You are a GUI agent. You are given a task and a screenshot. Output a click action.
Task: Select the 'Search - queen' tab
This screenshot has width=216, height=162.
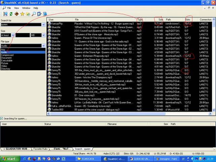click(83, 149)
